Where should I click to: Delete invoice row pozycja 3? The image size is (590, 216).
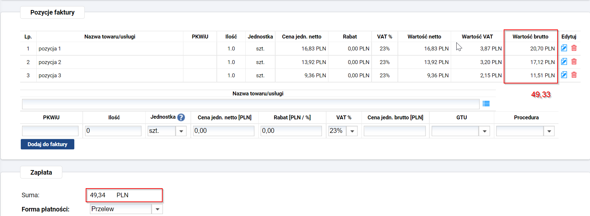coord(574,75)
